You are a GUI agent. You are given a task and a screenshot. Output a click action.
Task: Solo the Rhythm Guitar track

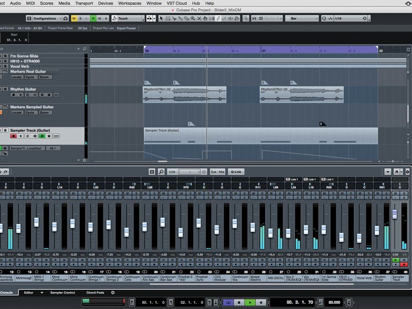point(5,89)
